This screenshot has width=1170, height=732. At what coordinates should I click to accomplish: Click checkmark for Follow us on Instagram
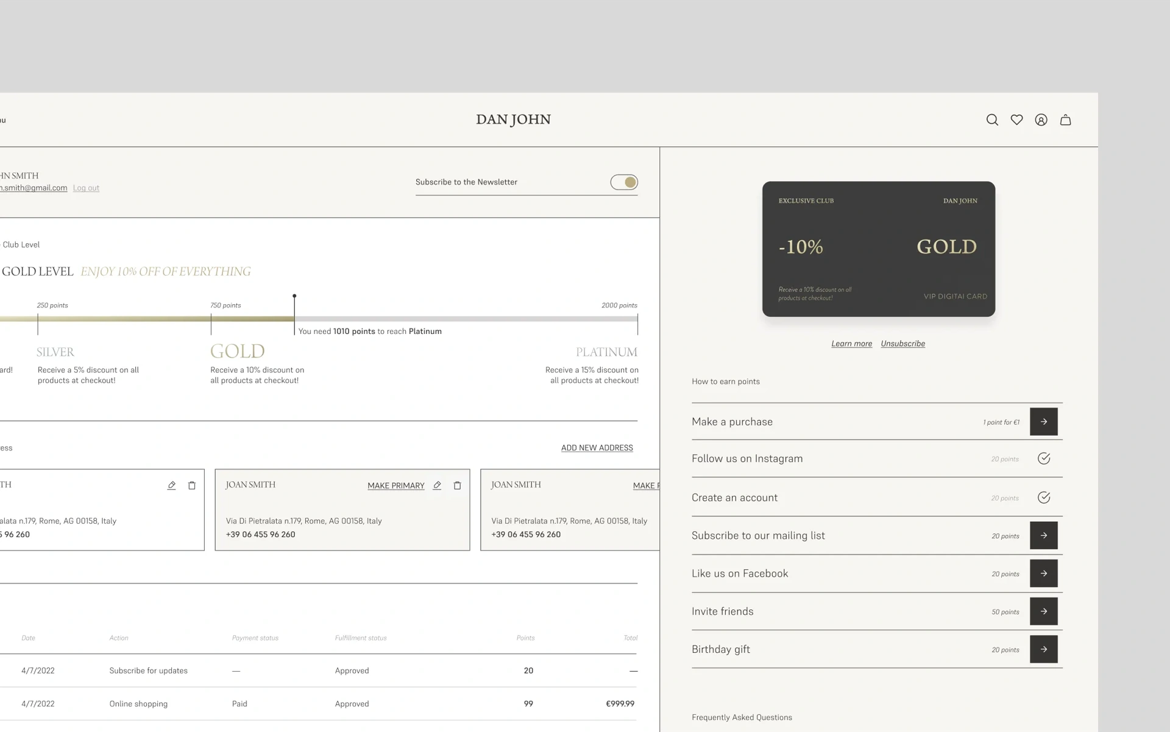click(1044, 458)
